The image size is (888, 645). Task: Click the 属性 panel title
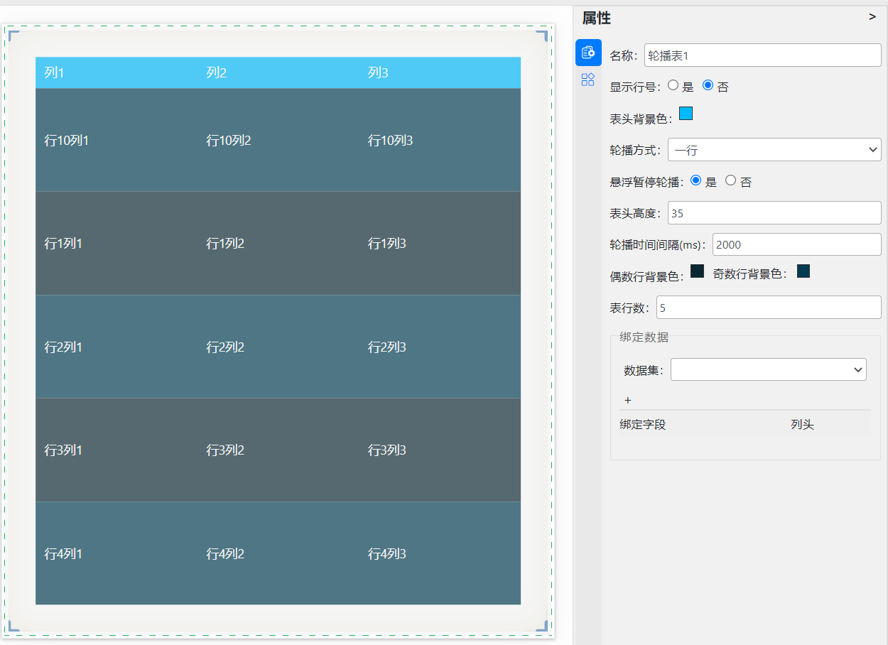point(597,18)
